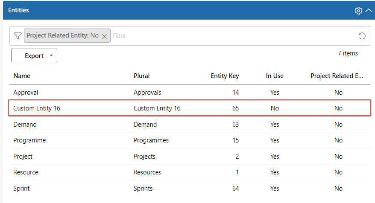Select the Approval entity row
This screenshot has width=375, height=203.
(190, 93)
